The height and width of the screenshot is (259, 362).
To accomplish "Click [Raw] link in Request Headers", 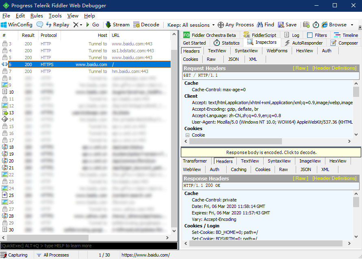I will click(301, 68).
